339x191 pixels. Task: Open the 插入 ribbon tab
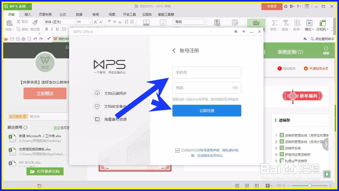pos(28,15)
